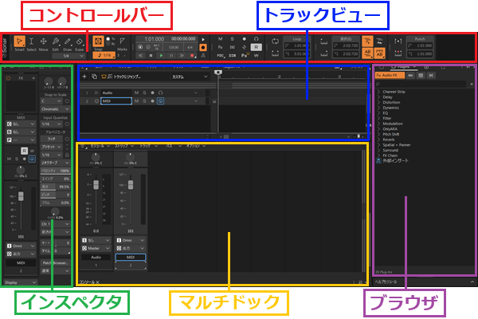Solo the MIDI track

click(x=144, y=101)
